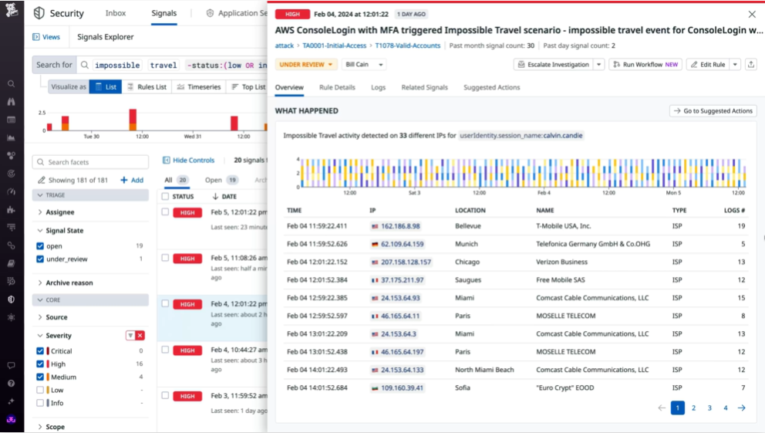The image size is (765, 433).
Task: Click the help question-mark sidebar icon
Action: 12,383
